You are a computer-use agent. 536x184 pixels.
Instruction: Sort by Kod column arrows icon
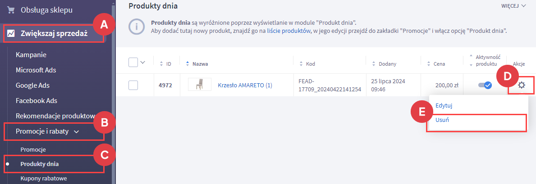tap(301, 64)
